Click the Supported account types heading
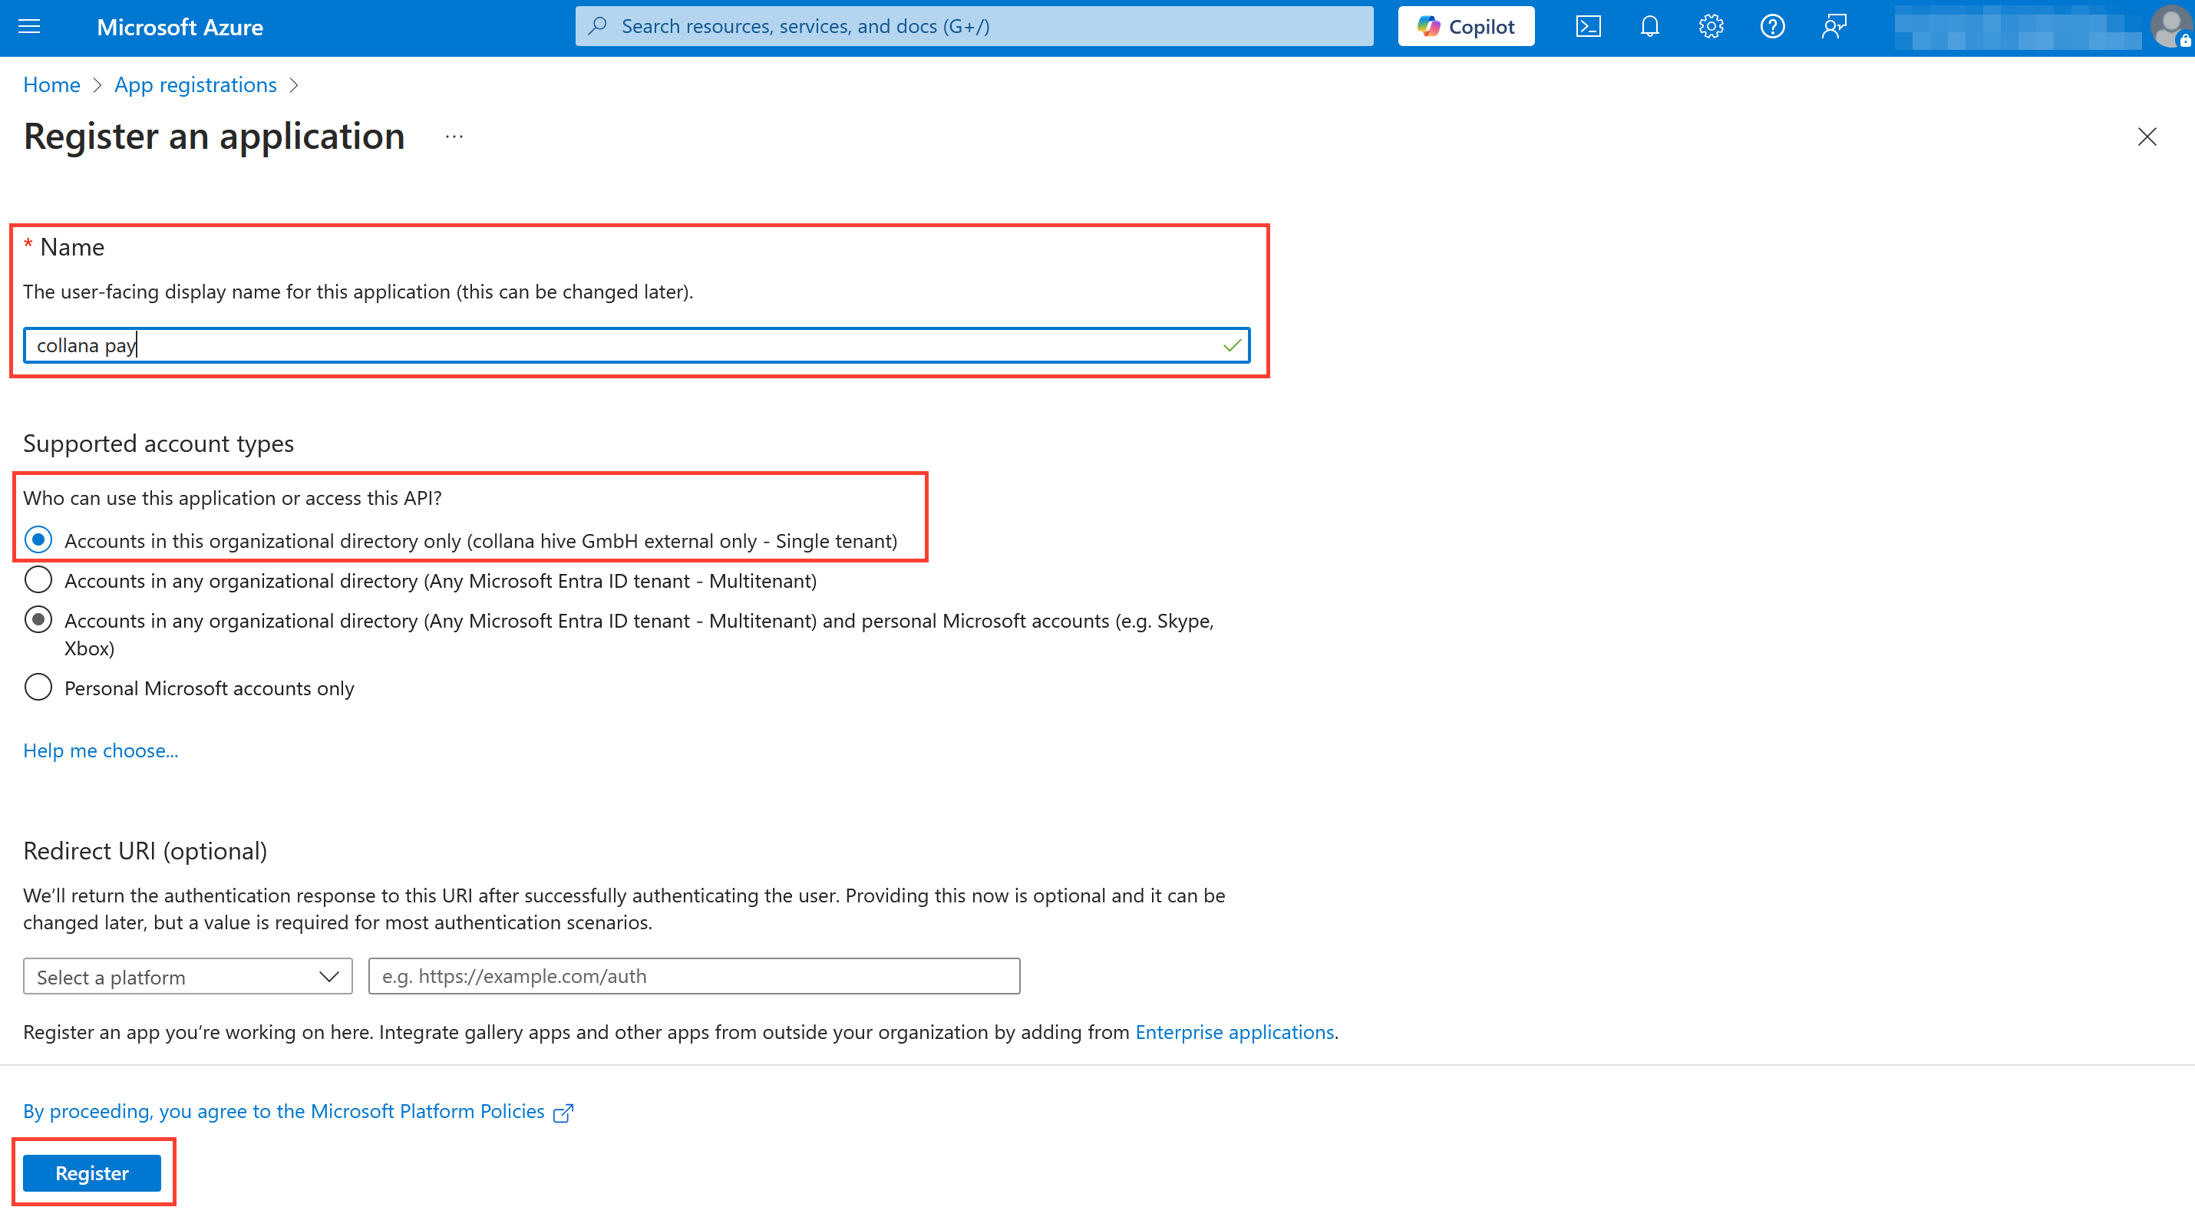The width and height of the screenshot is (2195, 1217). coord(159,444)
